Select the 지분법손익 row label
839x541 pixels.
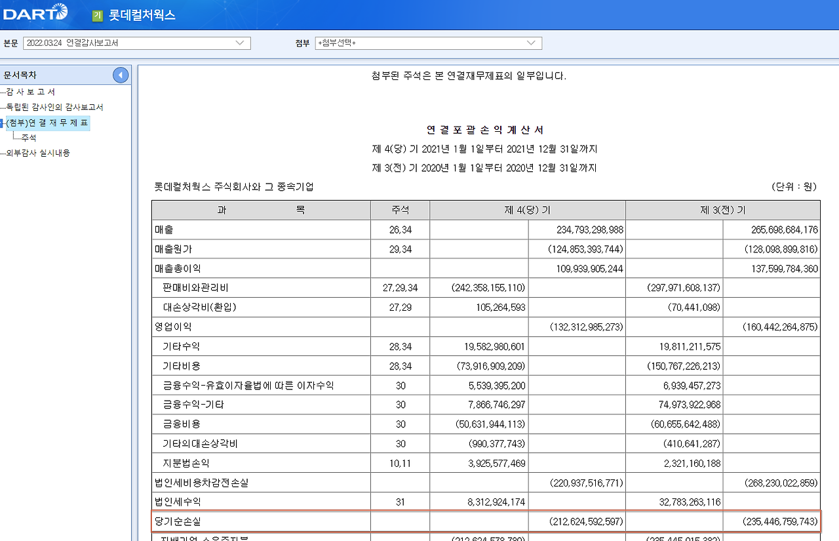[x=186, y=463]
